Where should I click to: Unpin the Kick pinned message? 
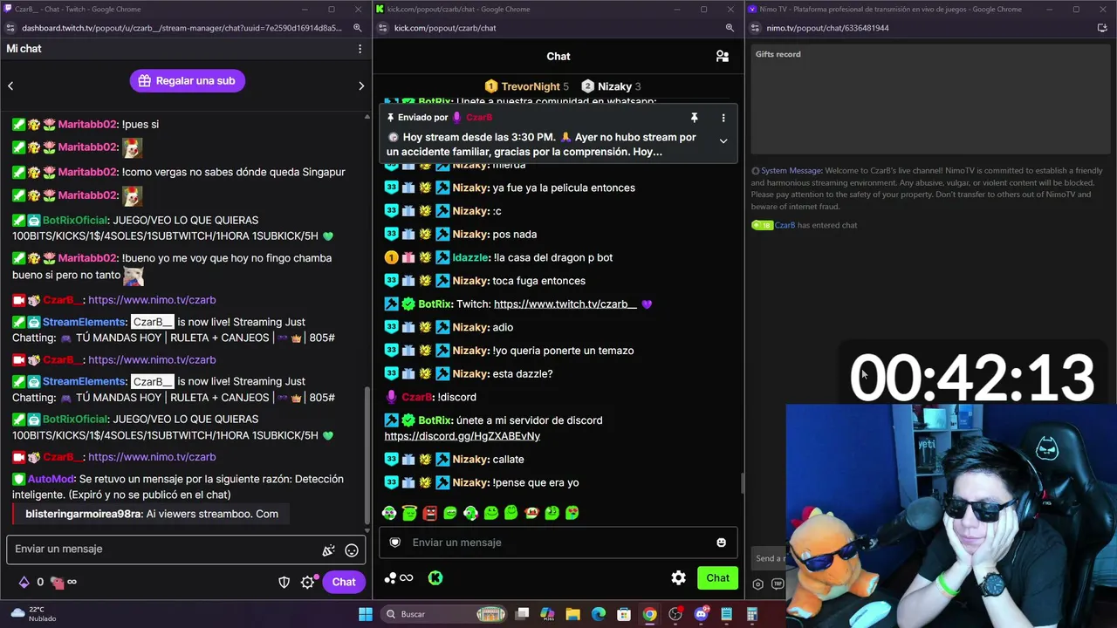pos(694,118)
